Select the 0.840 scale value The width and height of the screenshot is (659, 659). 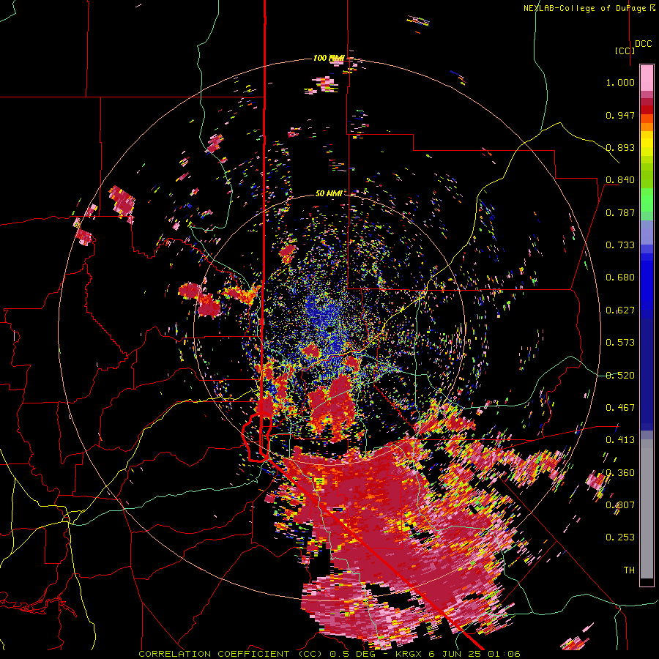(620, 180)
